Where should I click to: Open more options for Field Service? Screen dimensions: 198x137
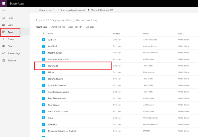(x=108, y=105)
